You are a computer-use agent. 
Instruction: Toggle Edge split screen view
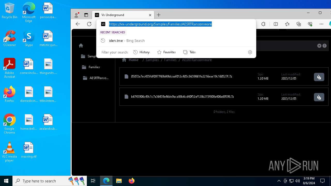tap(276, 24)
